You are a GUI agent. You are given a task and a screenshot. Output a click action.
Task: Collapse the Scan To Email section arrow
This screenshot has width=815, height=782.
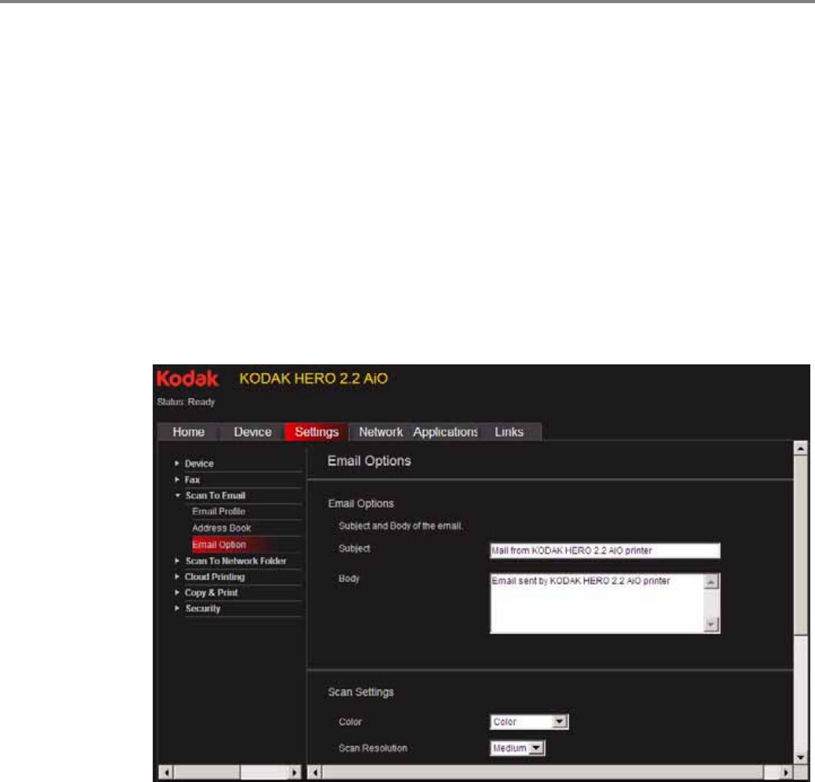point(177,495)
